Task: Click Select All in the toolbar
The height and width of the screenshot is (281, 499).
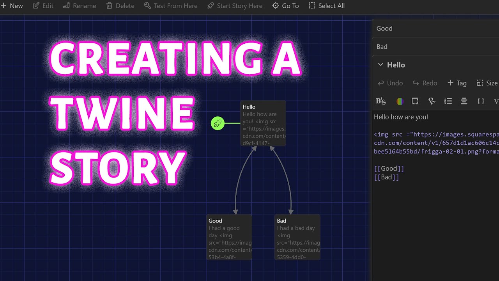Action: (326, 6)
